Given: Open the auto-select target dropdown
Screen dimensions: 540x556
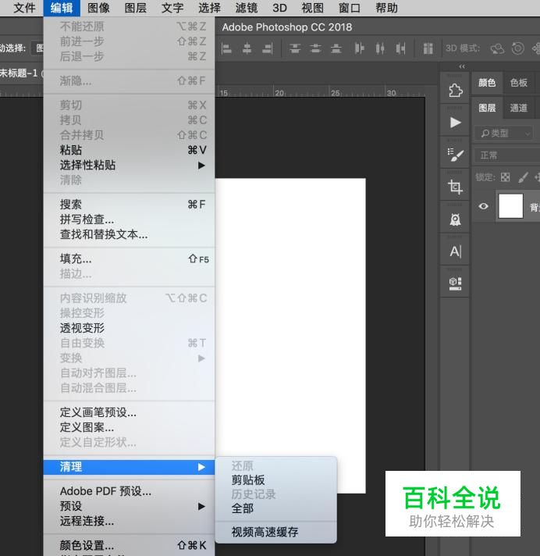Looking at the screenshot, I should click(37, 48).
